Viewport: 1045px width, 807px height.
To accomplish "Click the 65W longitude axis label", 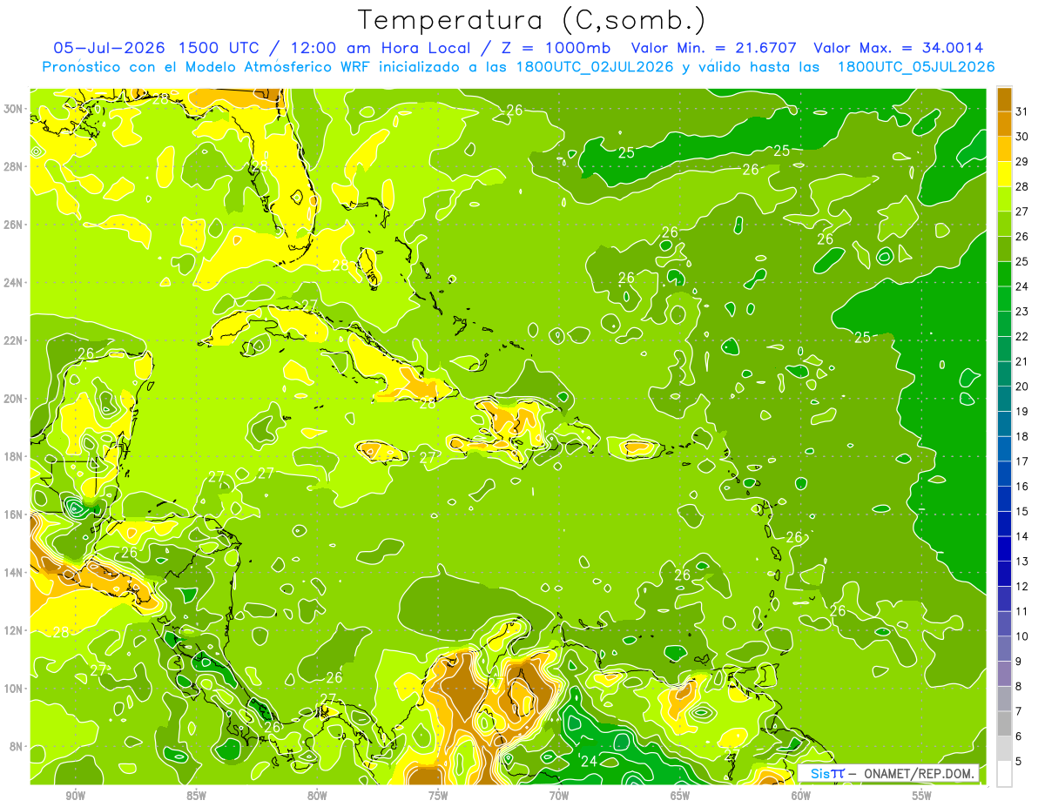I will [x=680, y=796].
